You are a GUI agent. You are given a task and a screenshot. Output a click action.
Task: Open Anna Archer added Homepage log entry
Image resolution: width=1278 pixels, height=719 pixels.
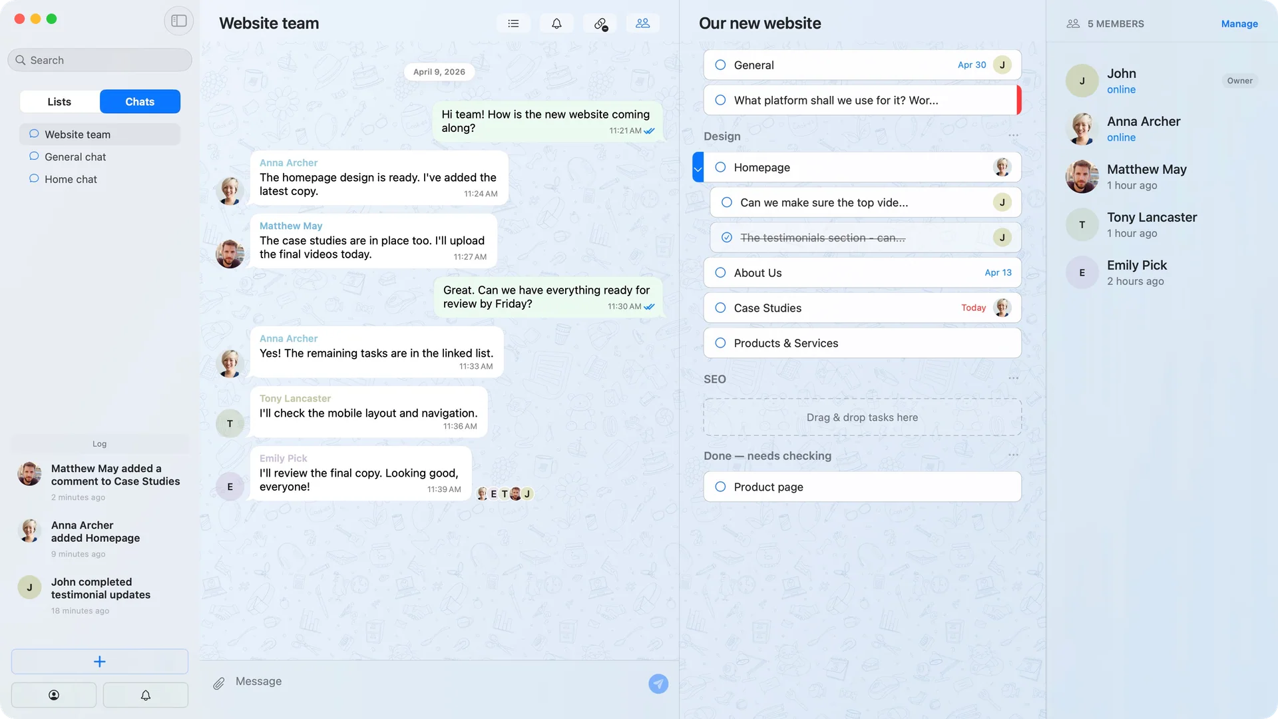pyautogui.click(x=100, y=539)
